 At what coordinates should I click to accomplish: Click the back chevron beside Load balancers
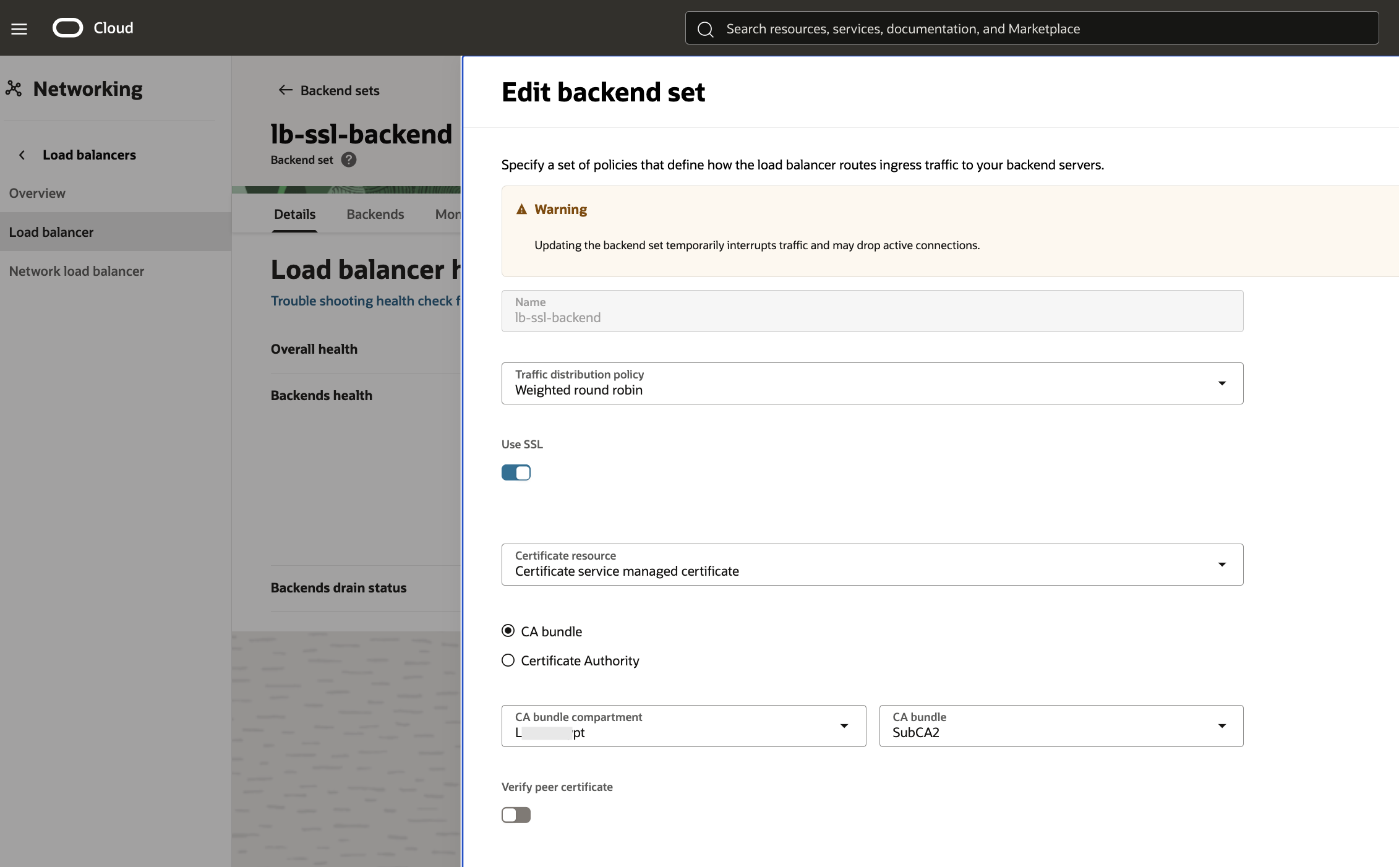point(22,155)
